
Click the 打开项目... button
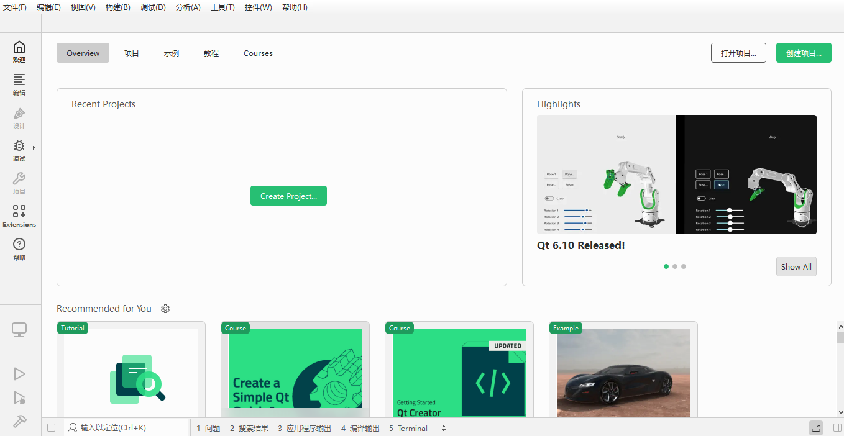[x=738, y=53]
